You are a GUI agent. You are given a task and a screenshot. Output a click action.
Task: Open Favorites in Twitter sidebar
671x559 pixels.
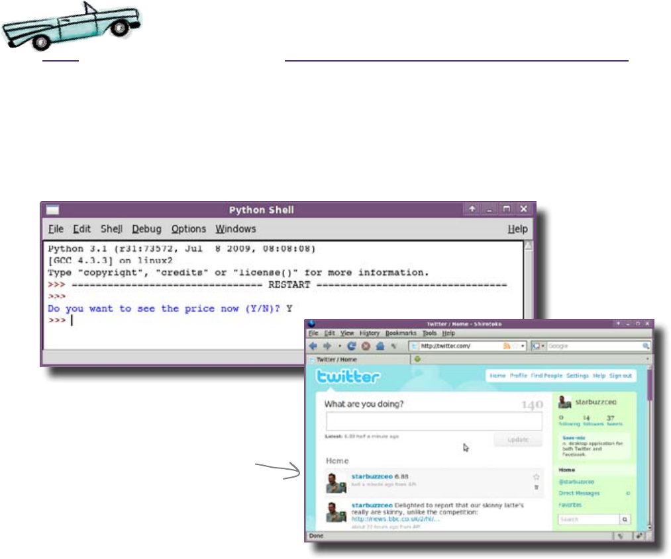click(x=570, y=505)
